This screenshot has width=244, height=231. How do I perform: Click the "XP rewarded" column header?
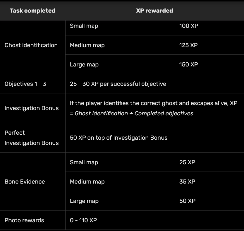[154, 11]
